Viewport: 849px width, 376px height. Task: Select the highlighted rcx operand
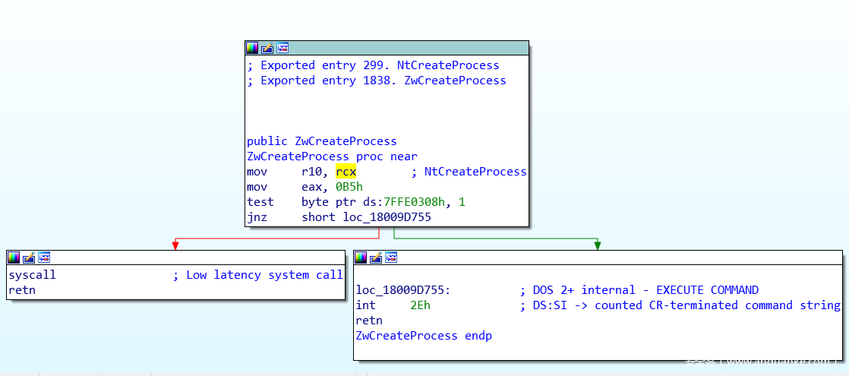pyautogui.click(x=346, y=172)
